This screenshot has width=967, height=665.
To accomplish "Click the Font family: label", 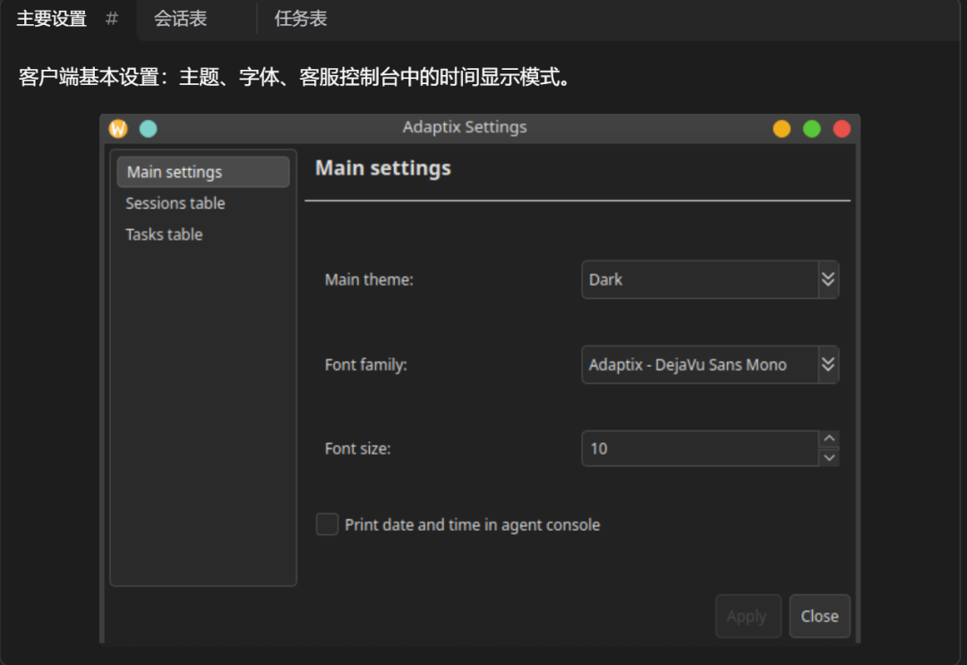I will pos(365,365).
